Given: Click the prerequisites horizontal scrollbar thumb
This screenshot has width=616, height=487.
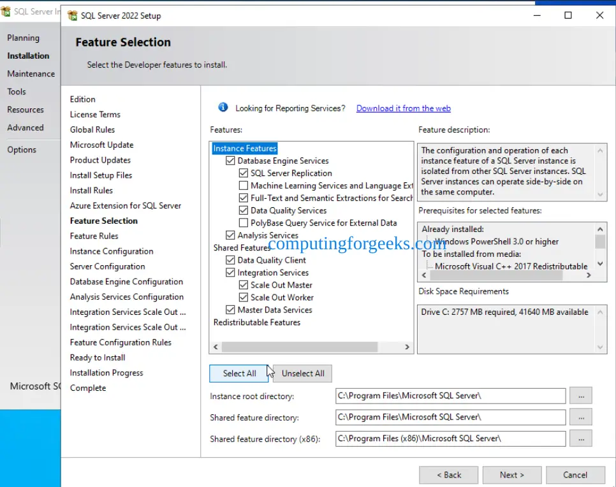Looking at the screenshot, I should click(x=496, y=276).
